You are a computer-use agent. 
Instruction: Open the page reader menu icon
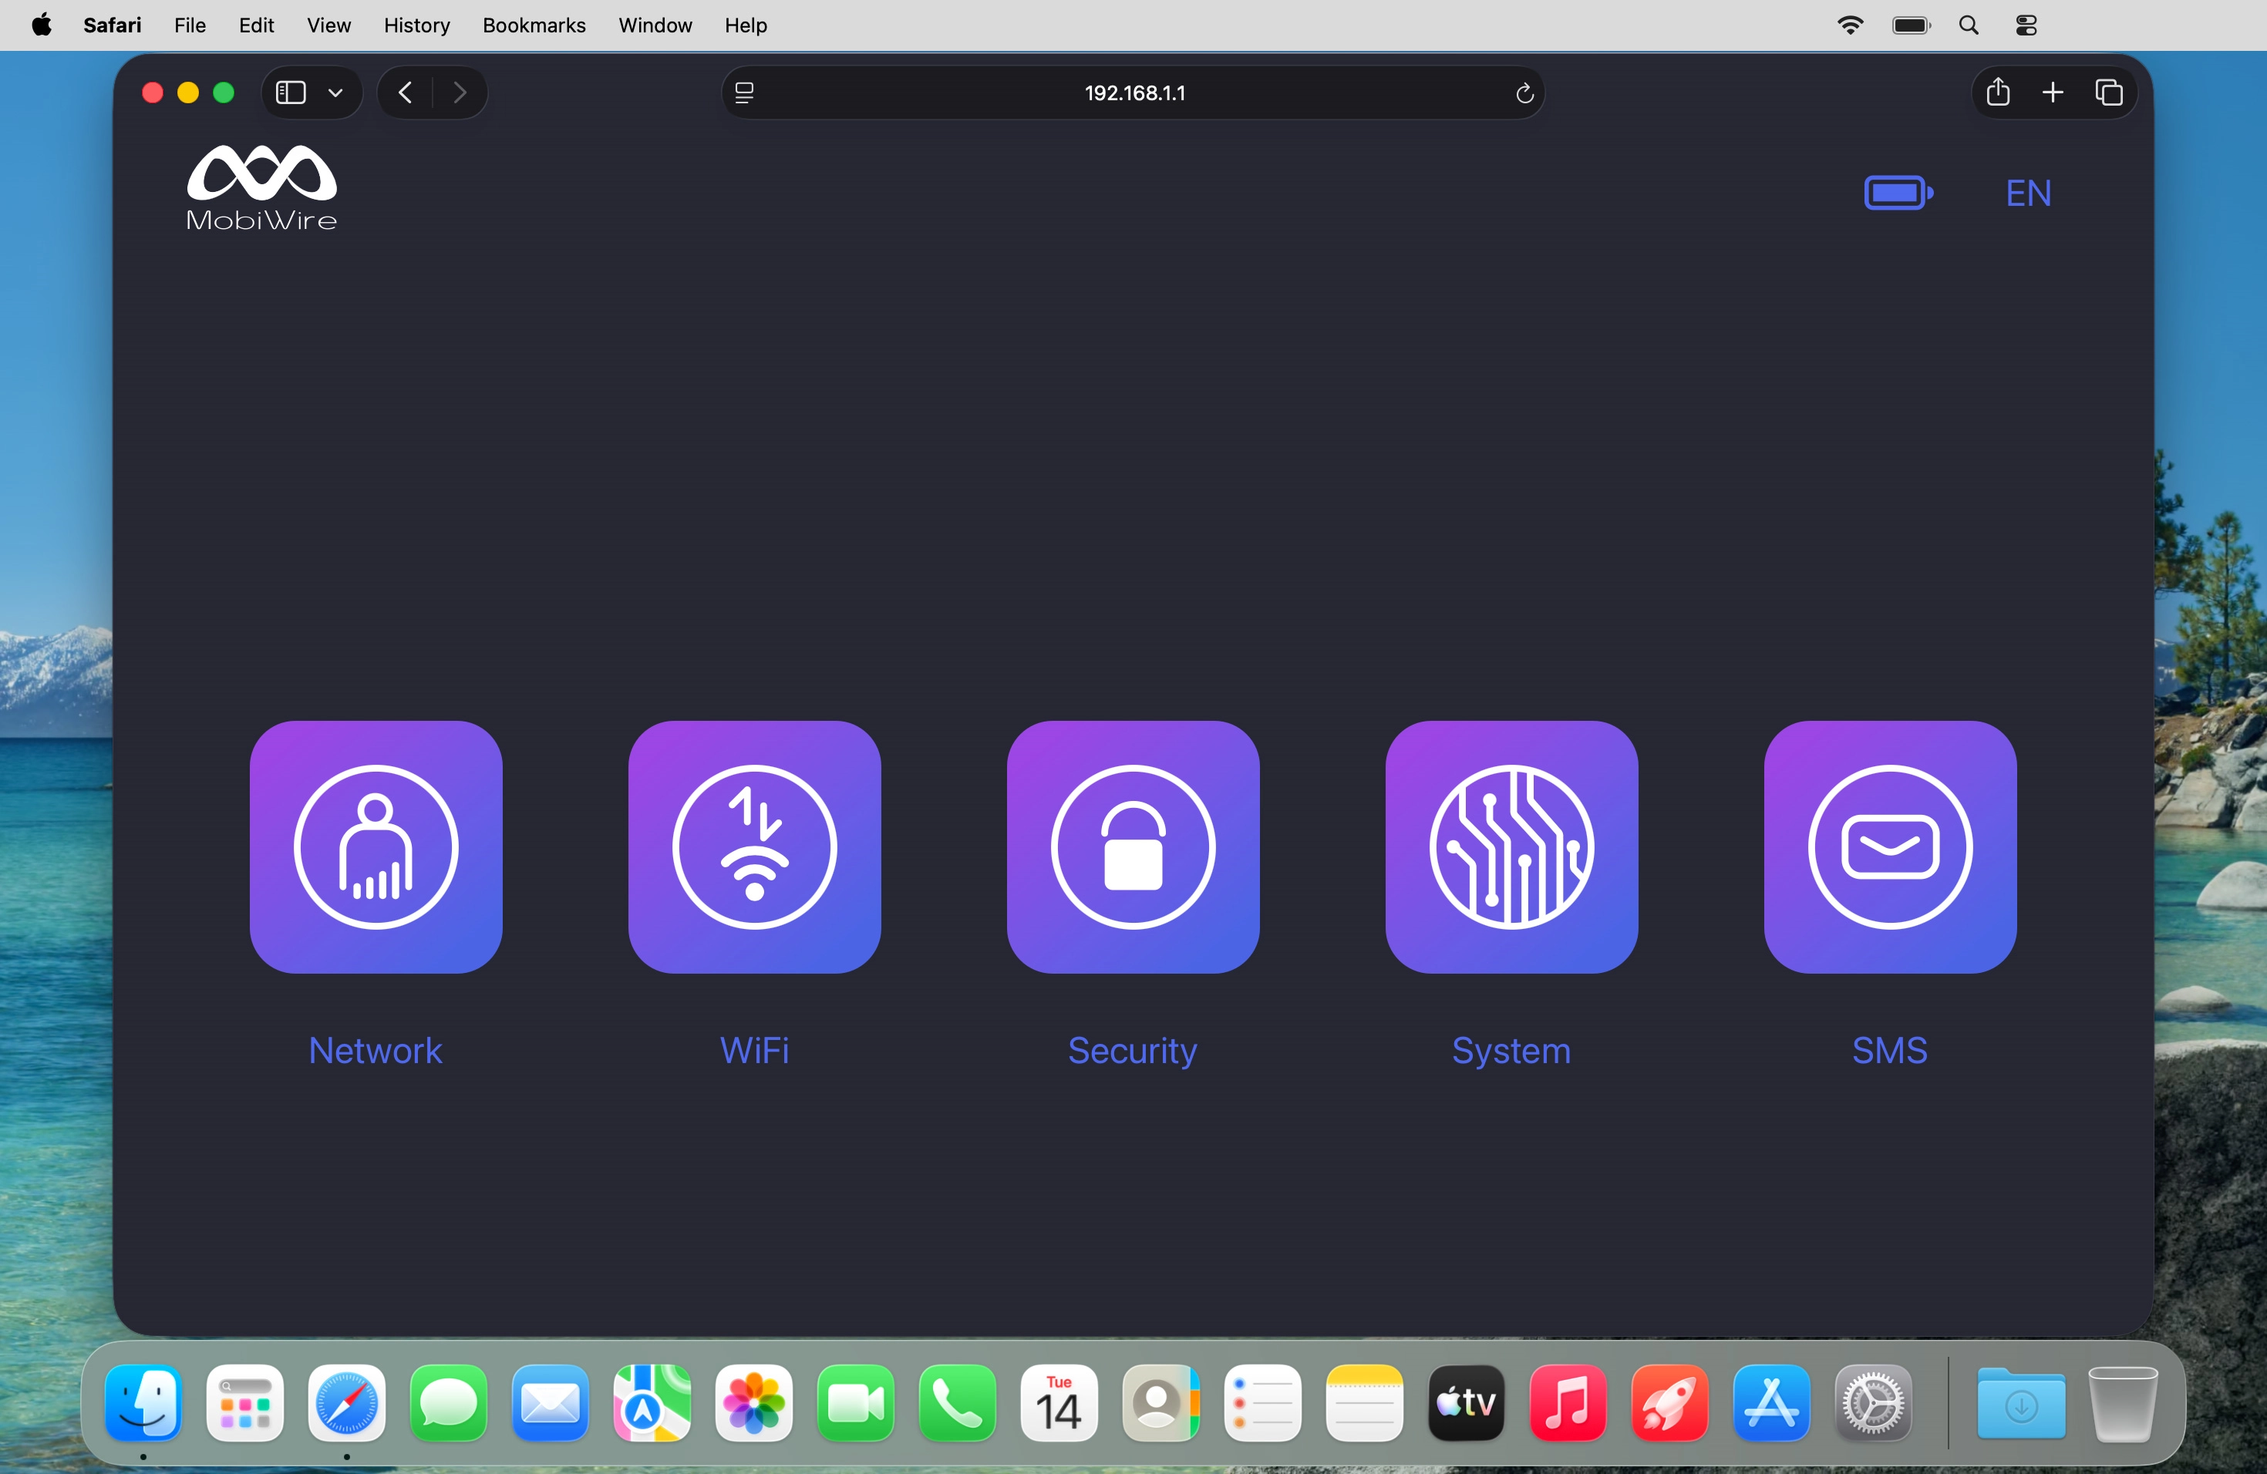click(x=744, y=93)
